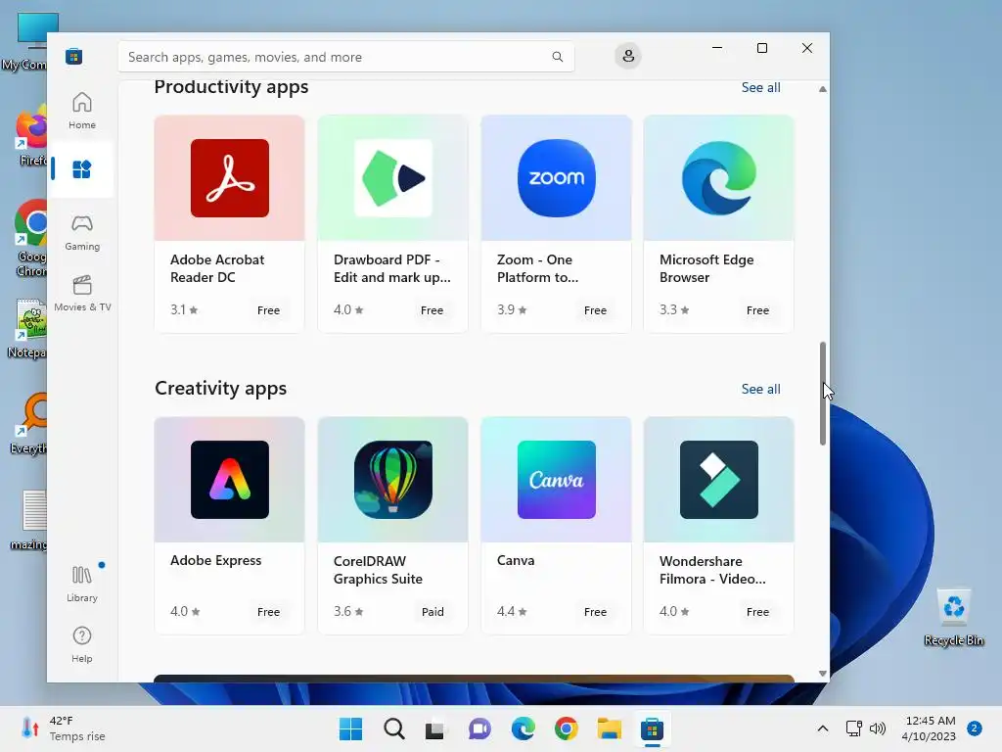
Task: Open Chat app on the taskbar
Action: pyautogui.click(x=479, y=728)
